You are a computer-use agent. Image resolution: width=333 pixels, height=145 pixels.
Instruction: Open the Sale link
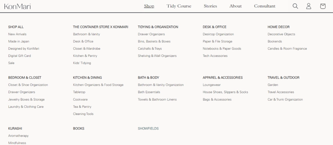pyautogui.click(x=11, y=63)
